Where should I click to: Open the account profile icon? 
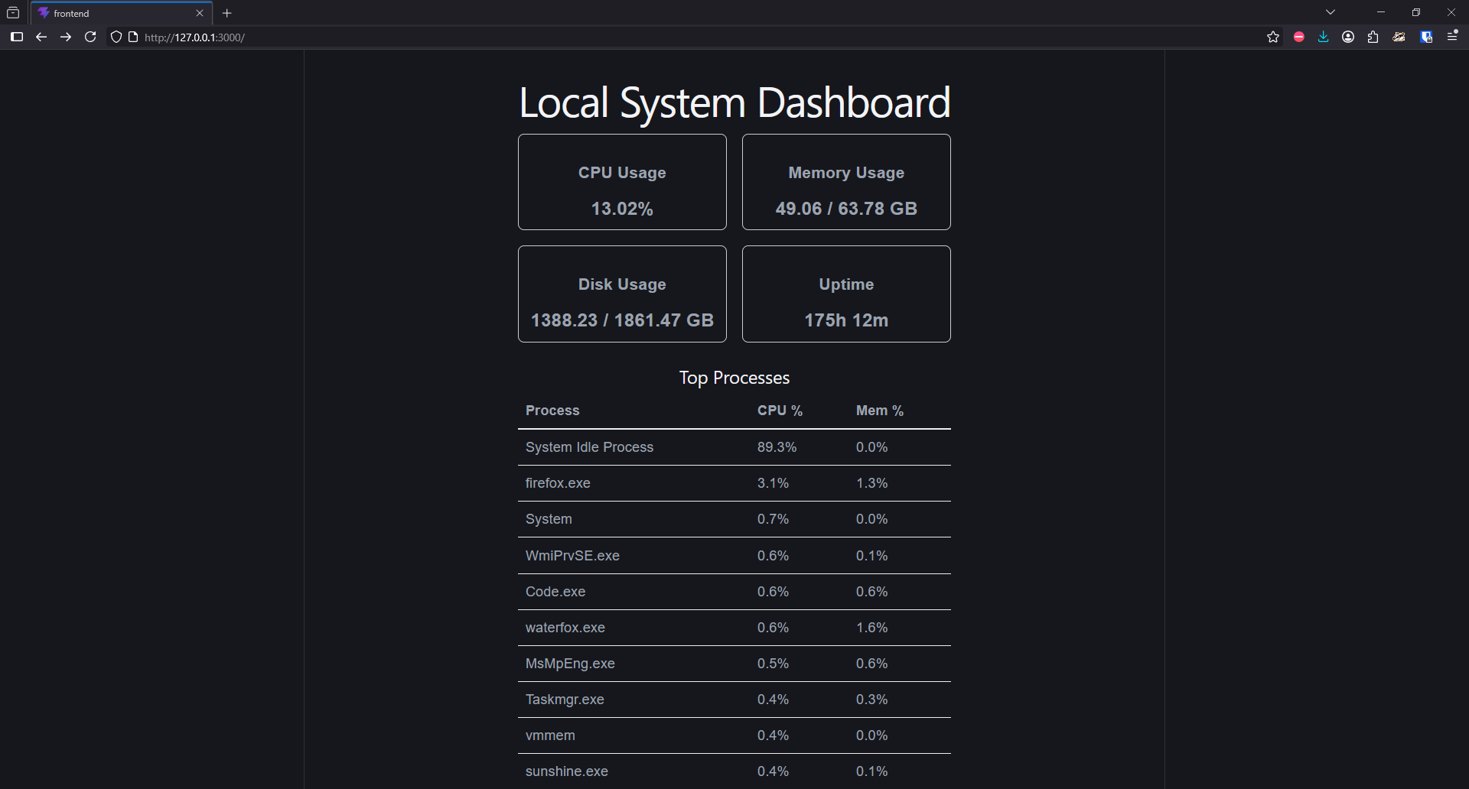[x=1348, y=37]
